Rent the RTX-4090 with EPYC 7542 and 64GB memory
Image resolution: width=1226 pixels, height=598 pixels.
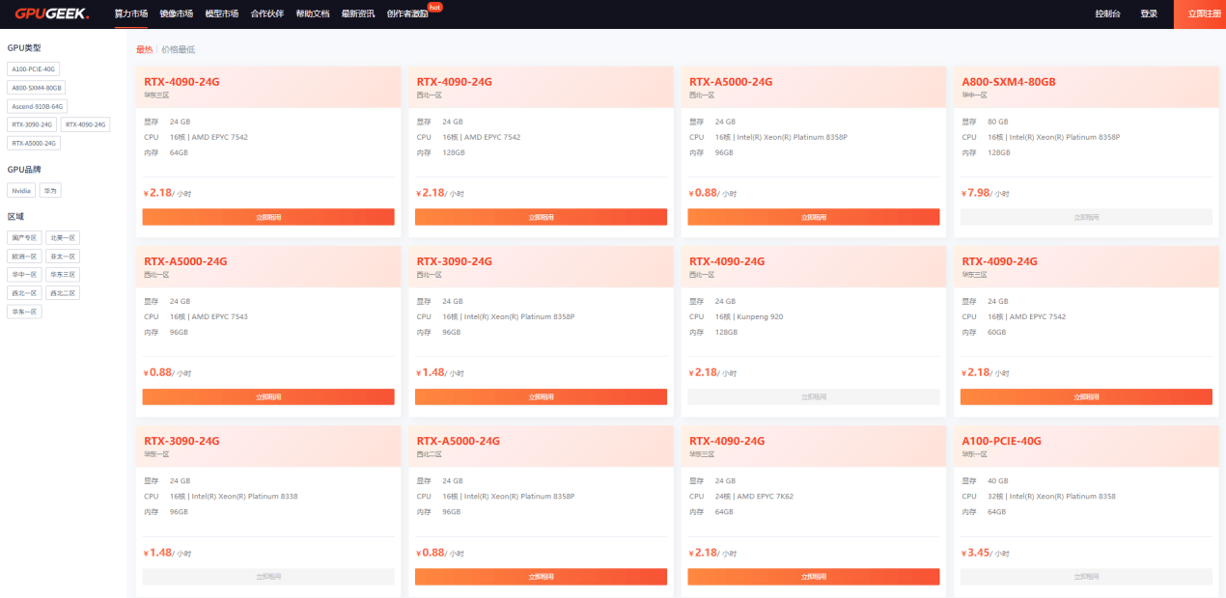click(268, 217)
